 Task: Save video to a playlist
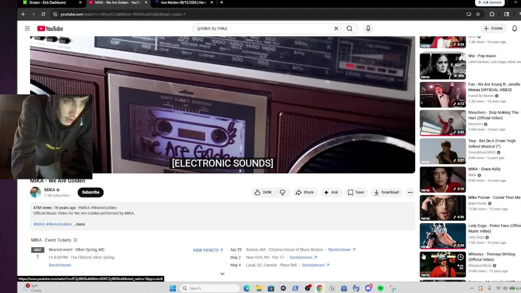click(x=356, y=192)
